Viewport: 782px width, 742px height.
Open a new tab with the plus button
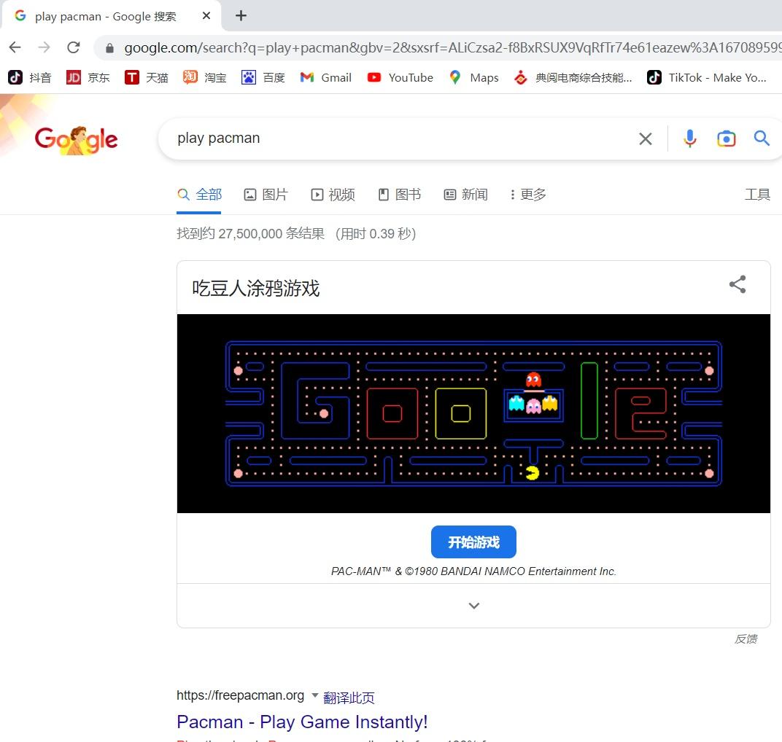[x=241, y=16]
